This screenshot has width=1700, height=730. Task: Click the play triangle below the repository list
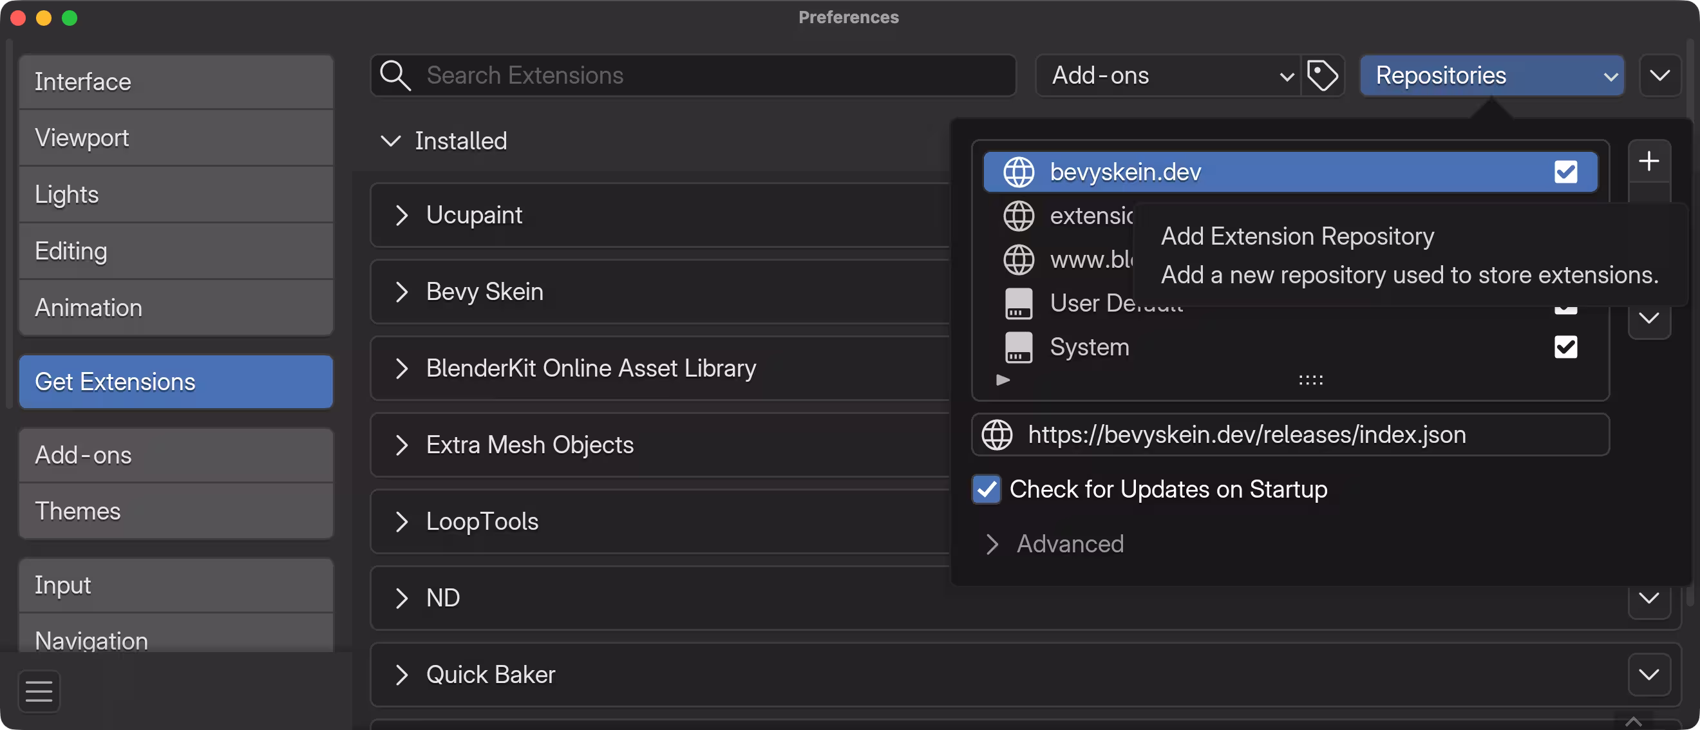click(1003, 380)
